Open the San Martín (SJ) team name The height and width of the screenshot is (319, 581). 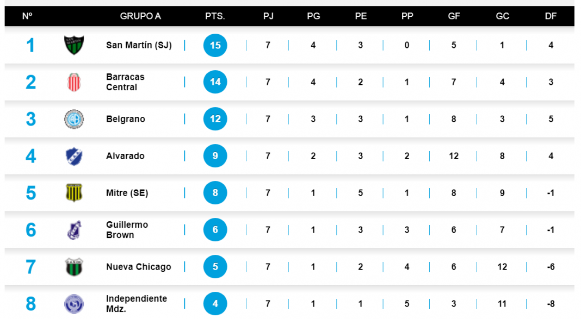139,45
